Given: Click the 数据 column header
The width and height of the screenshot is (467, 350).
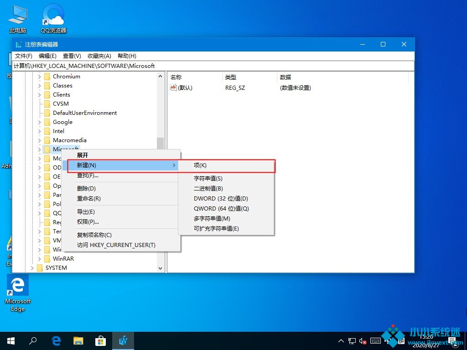Looking at the screenshot, I should 342,77.
